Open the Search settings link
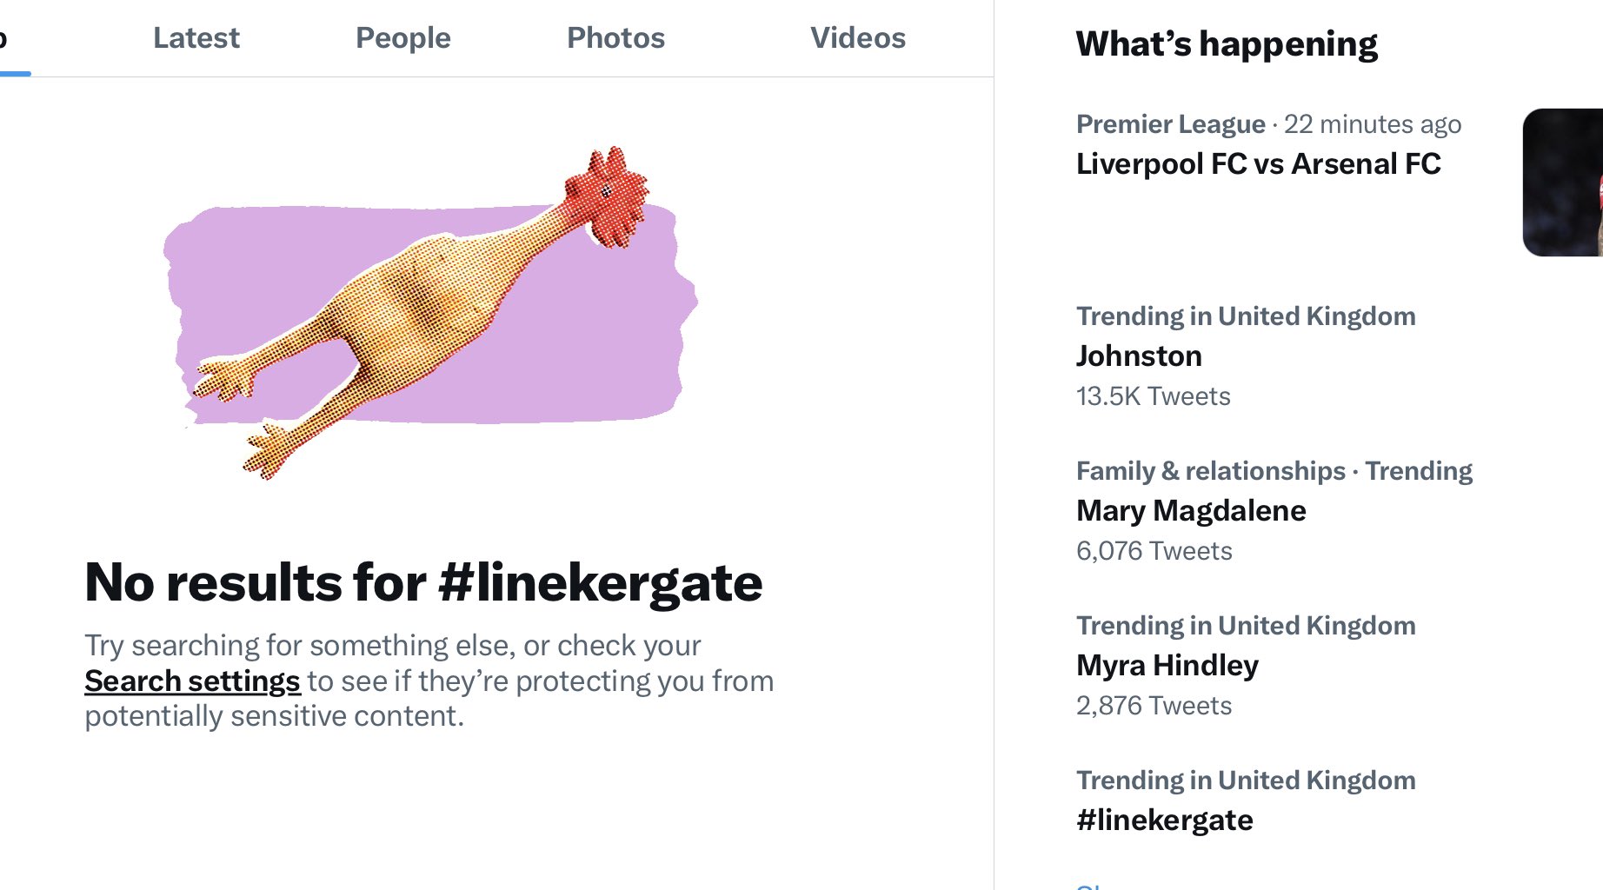 [192, 681]
